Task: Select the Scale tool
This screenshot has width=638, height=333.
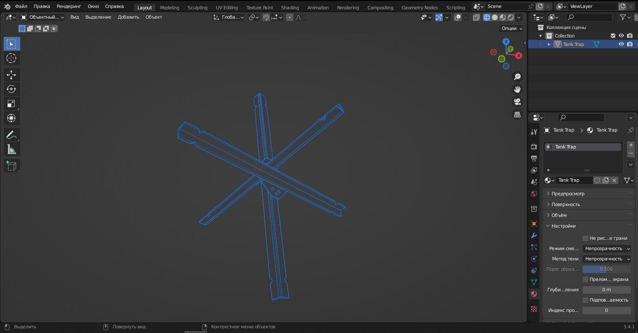Action: pos(11,104)
